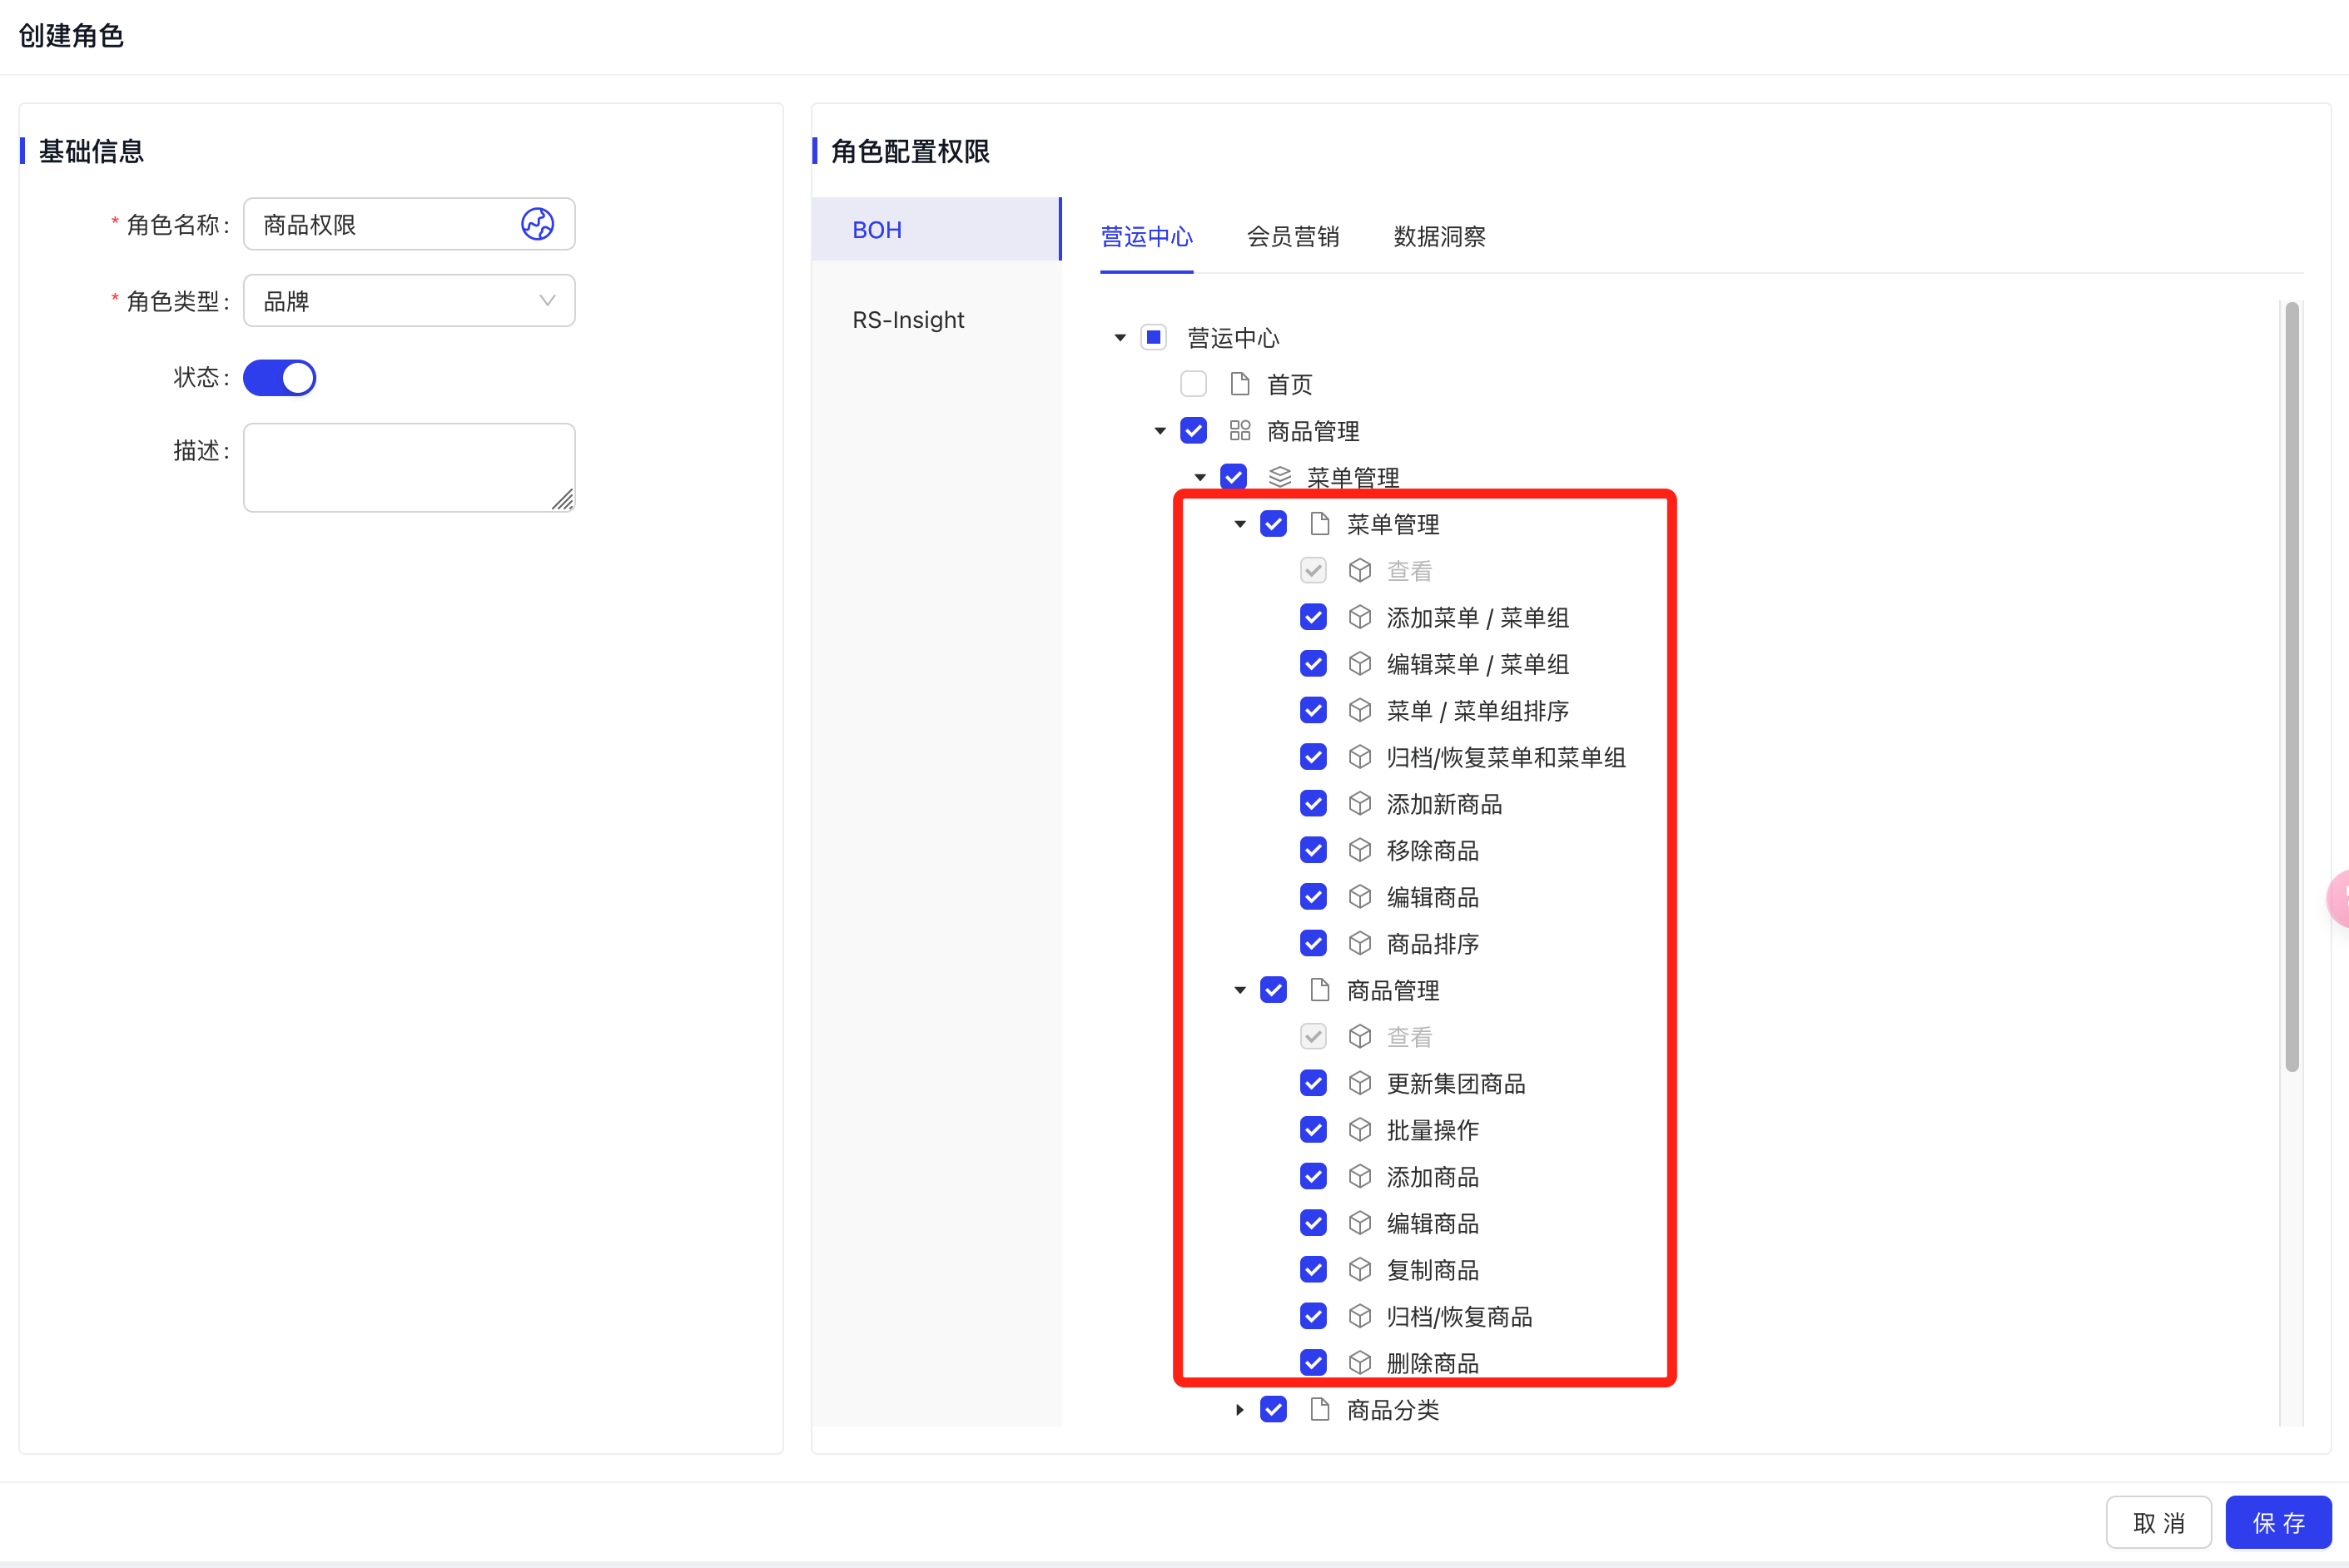Click page icon beside 商品管理 under 菜单管理
Screen dimensions: 2349x1568
click(1320, 990)
